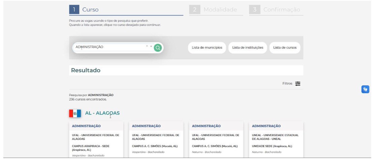The width and height of the screenshot is (375, 159).
Task: Click the Filtros label
Action: click(x=287, y=84)
